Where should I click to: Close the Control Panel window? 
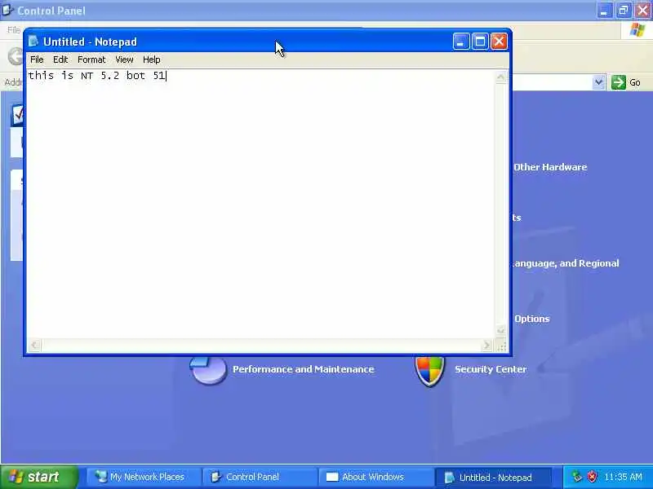pyautogui.click(x=642, y=11)
